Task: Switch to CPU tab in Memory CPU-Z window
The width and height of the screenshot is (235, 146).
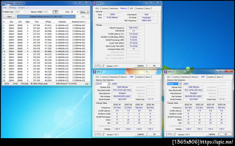Action: (x=97, y=9)
